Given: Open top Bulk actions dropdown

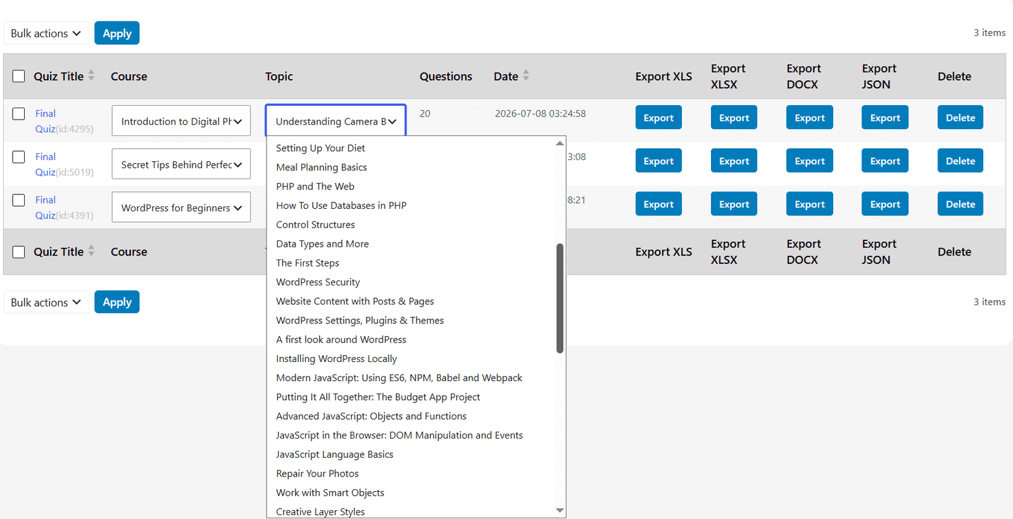Looking at the screenshot, I should [x=46, y=33].
